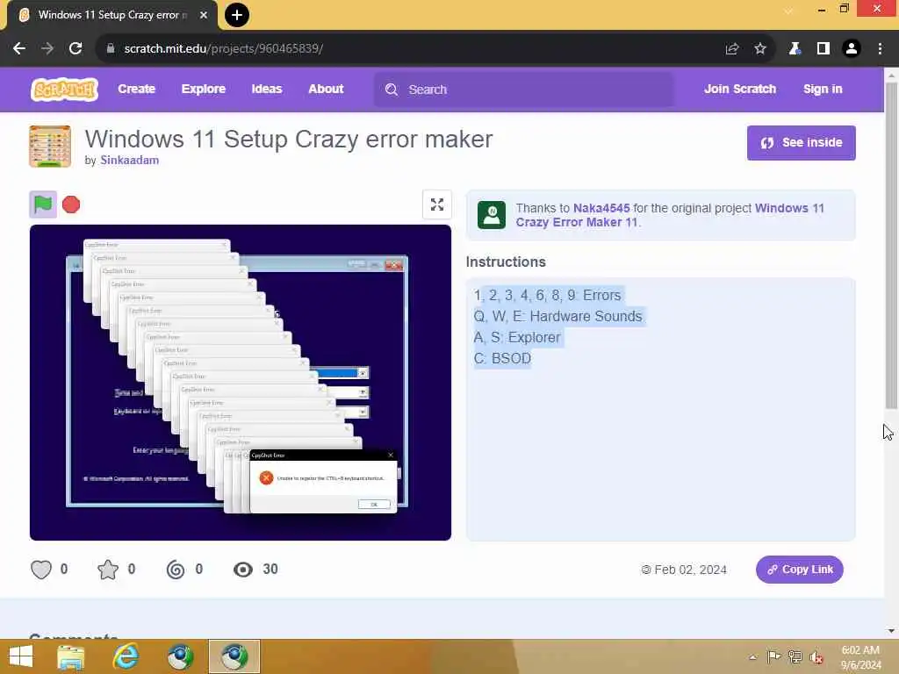Image resolution: width=899 pixels, height=674 pixels.
Task: Open author Sinkaadam's profile
Action: (x=130, y=161)
